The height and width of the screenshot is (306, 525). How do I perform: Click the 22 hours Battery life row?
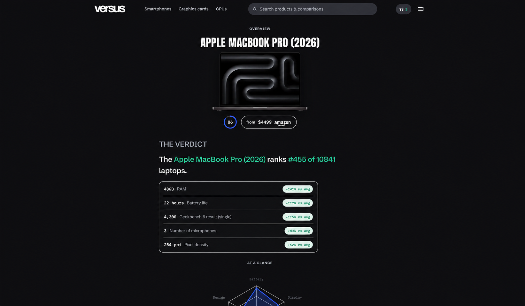click(x=238, y=203)
